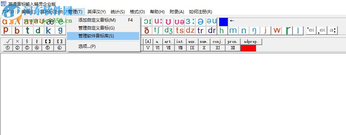Insert the ɜ: vowel symbol

190,22
